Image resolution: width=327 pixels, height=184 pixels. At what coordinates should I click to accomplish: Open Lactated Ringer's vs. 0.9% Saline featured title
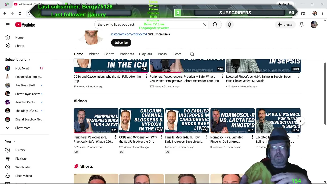point(258,79)
